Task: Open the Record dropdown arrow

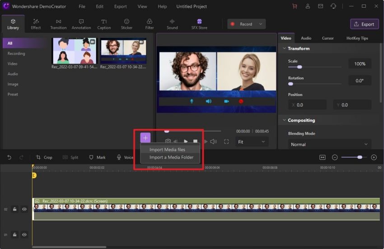Action: click(x=261, y=24)
